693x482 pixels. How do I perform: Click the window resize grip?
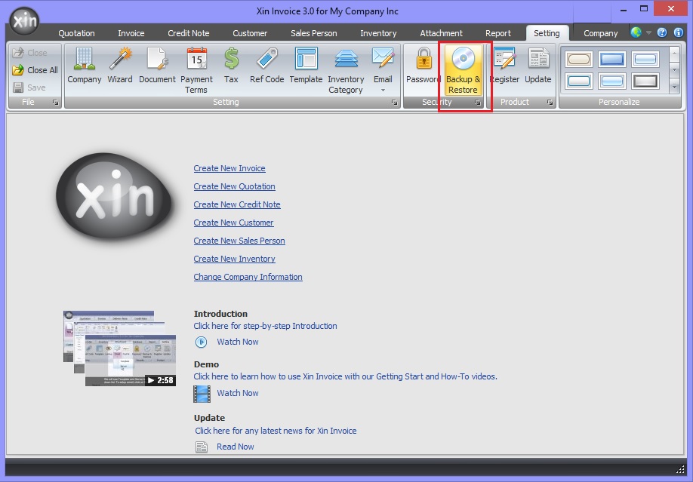(x=681, y=469)
